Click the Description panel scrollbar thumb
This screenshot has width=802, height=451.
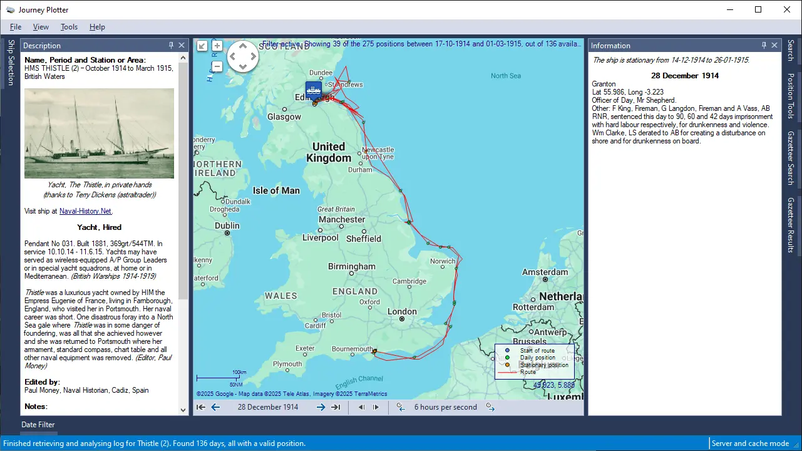(x=183, y=180)
